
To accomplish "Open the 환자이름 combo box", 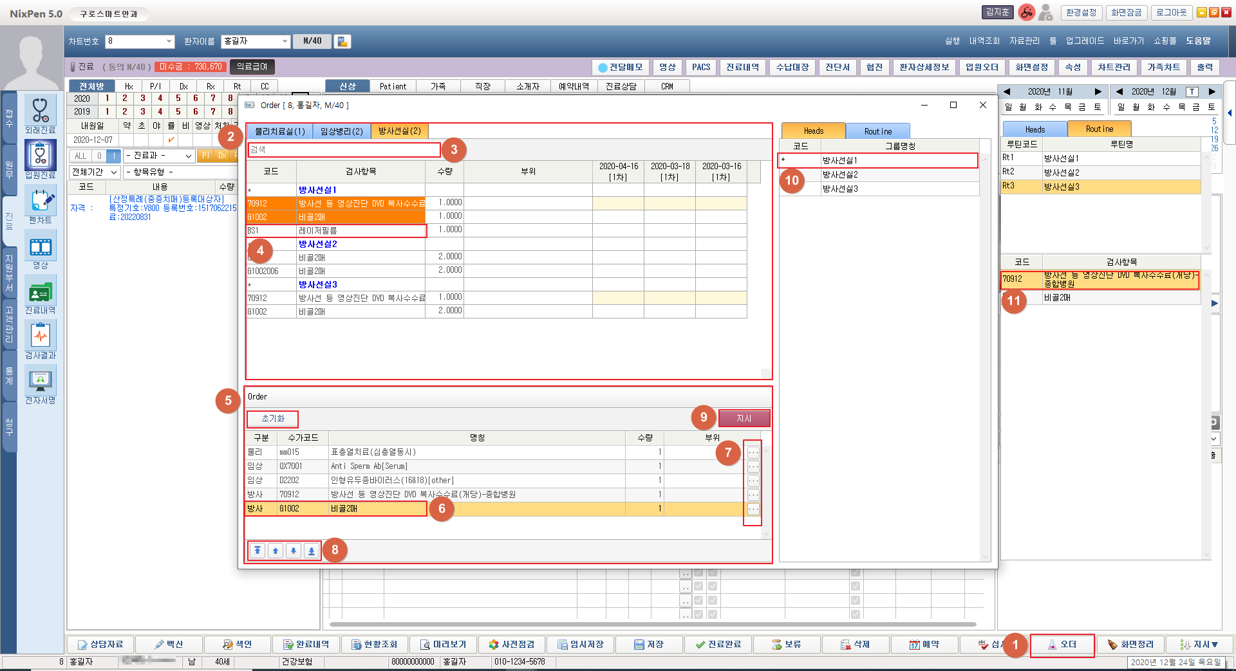I will [256, 41].
